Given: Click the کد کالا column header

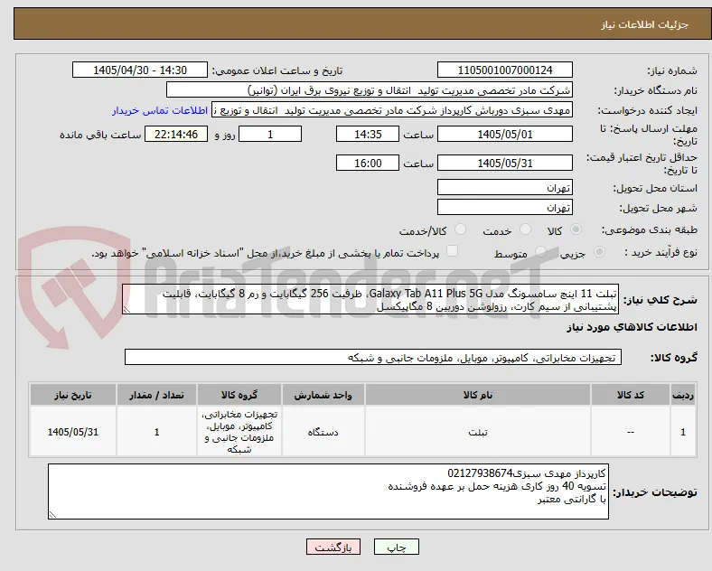Looking at the screenshot, I should [x=631, y=395].
